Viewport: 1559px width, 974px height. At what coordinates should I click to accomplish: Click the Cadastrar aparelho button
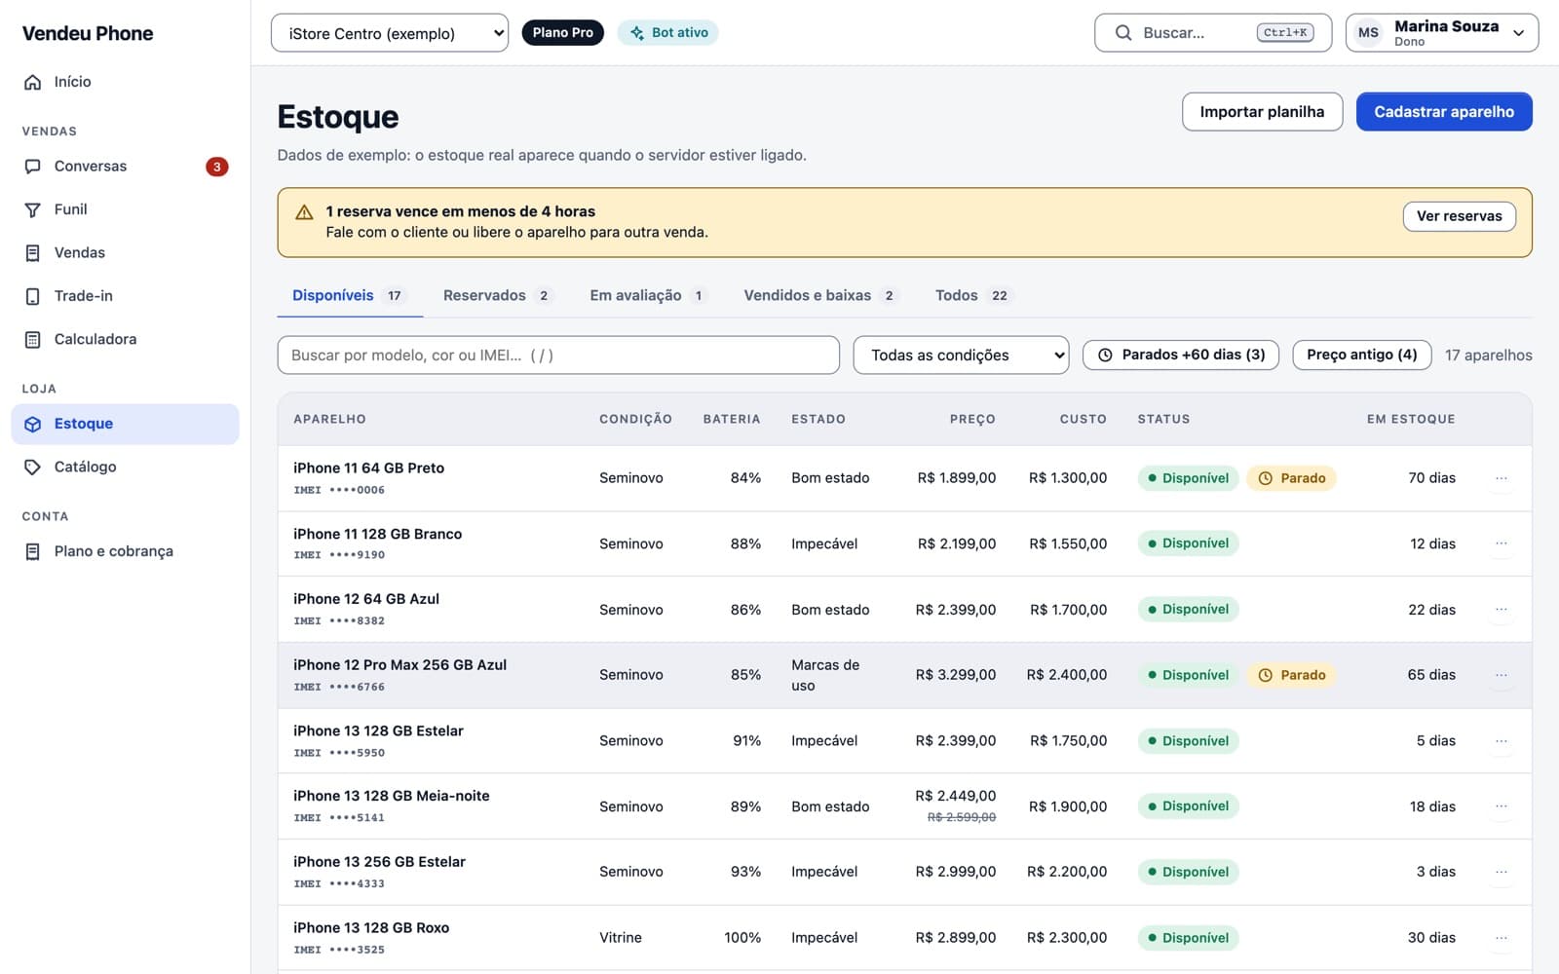click(1444, 112)
